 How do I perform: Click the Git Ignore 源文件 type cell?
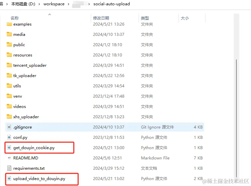point(157,127)
